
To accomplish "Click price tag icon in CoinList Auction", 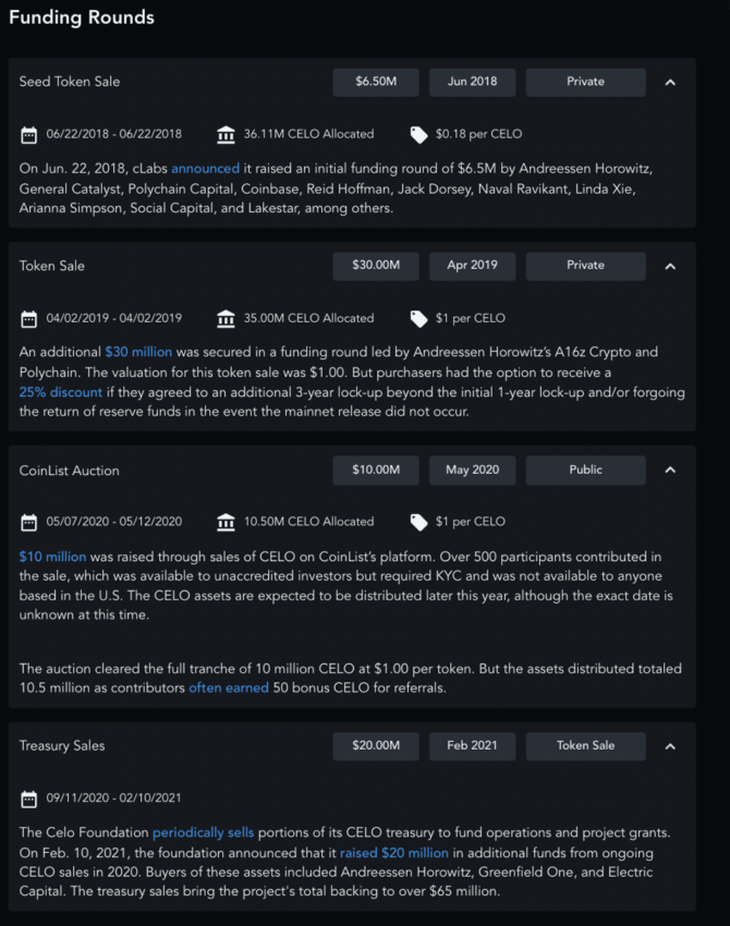I will coord(419,522).
